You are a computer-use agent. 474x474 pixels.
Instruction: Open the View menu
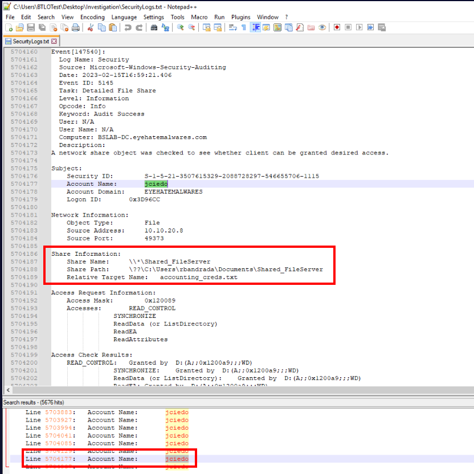tap(67, 17)
